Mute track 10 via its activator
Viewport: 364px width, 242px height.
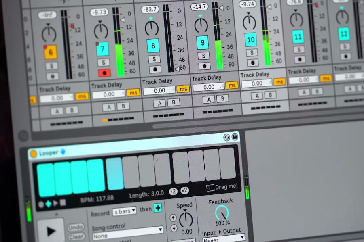tap(251, 40)
